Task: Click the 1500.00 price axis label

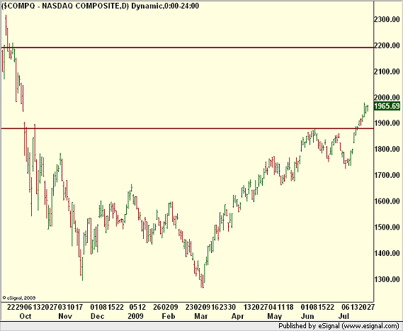Action: click(387, 228)
